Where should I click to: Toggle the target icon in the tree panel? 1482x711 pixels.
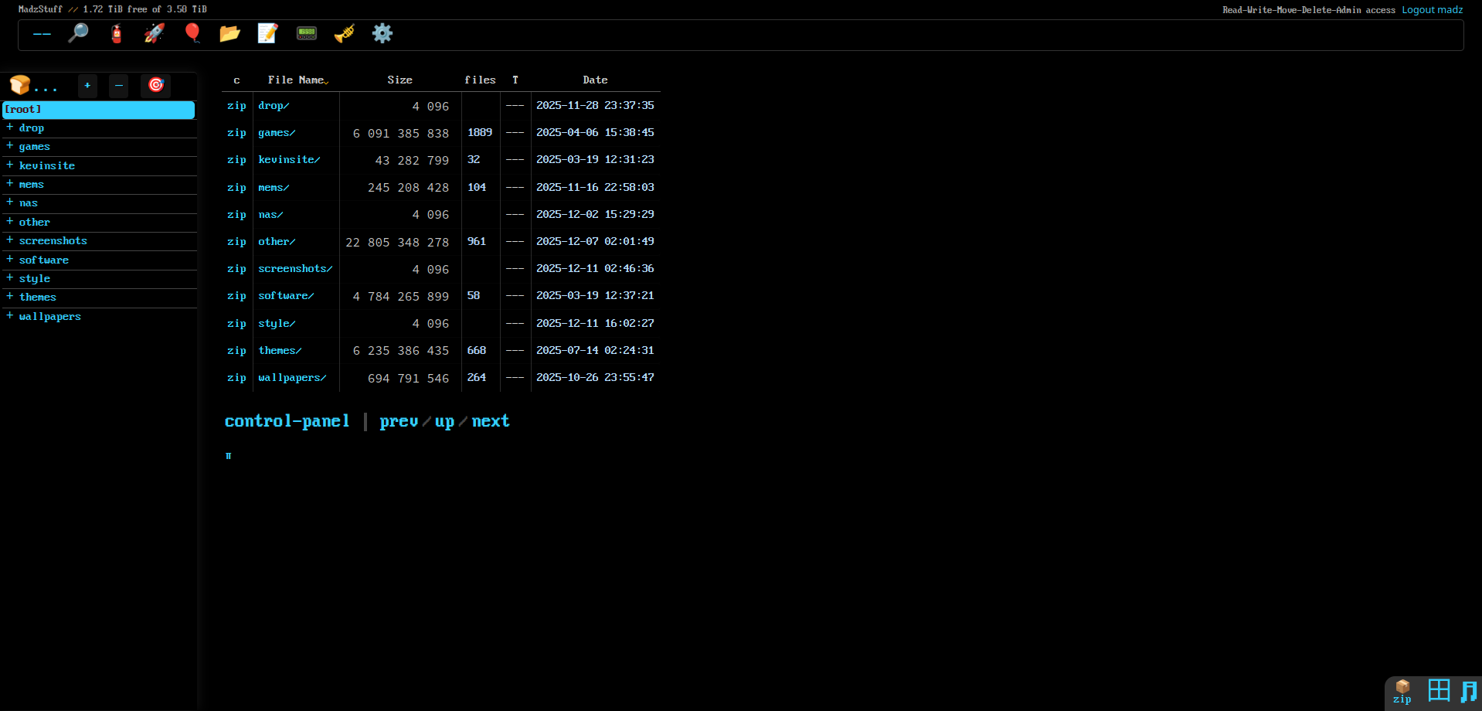point(156,85)
